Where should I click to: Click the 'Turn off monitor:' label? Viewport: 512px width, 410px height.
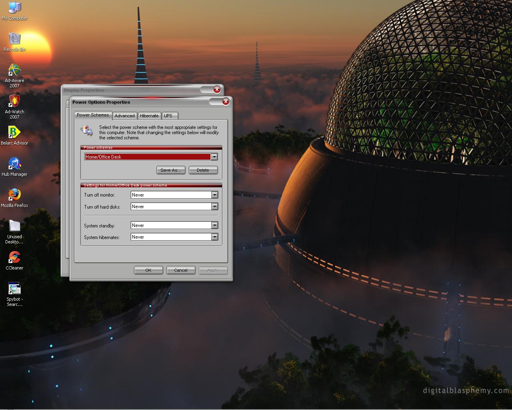tap(99, 195)
